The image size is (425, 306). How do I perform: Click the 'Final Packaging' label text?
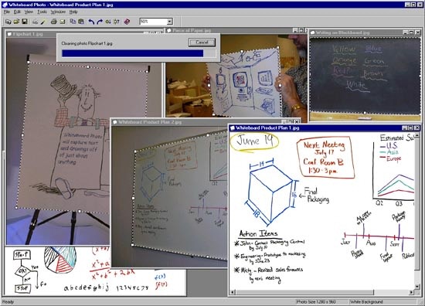tap(317, 195)
